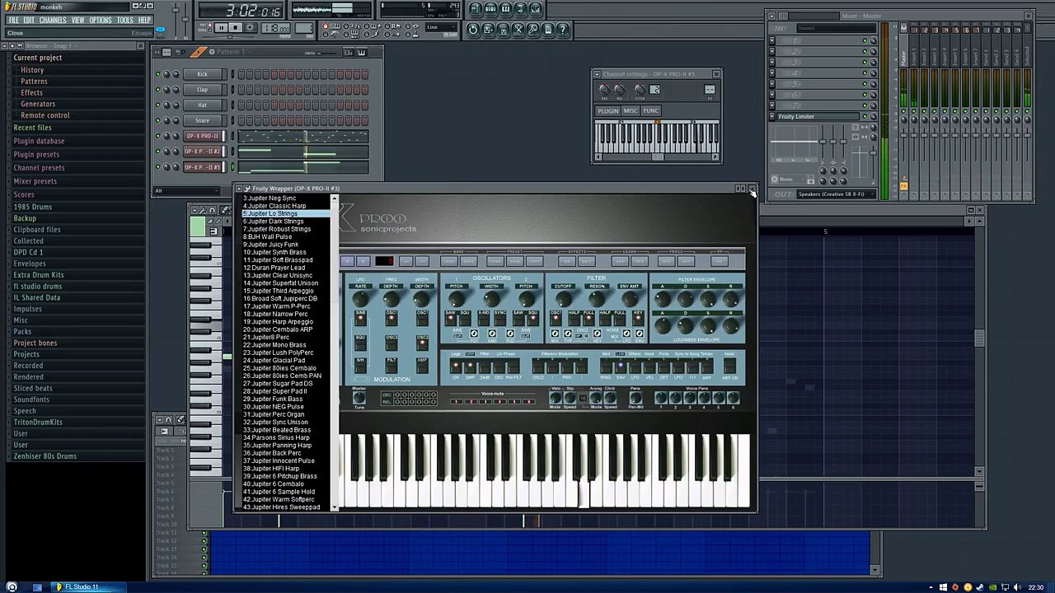
Task: Toggle the Snare channel mute LED
Action: tap(157, 120)
